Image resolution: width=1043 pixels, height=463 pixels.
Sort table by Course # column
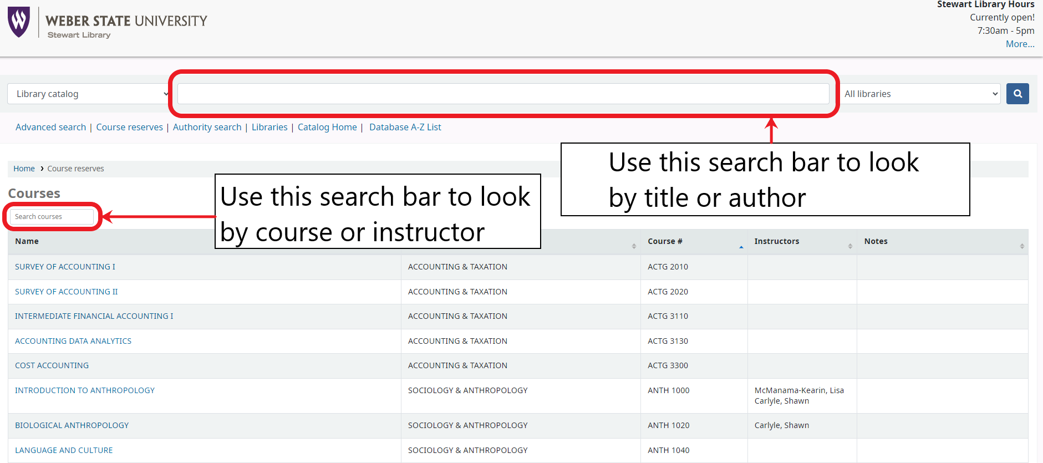[664, 241]
